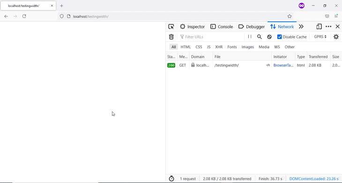Viewport: 342px width, 183px height.
Task: Switch to the Console tab
Action: (x=222, y=27)
